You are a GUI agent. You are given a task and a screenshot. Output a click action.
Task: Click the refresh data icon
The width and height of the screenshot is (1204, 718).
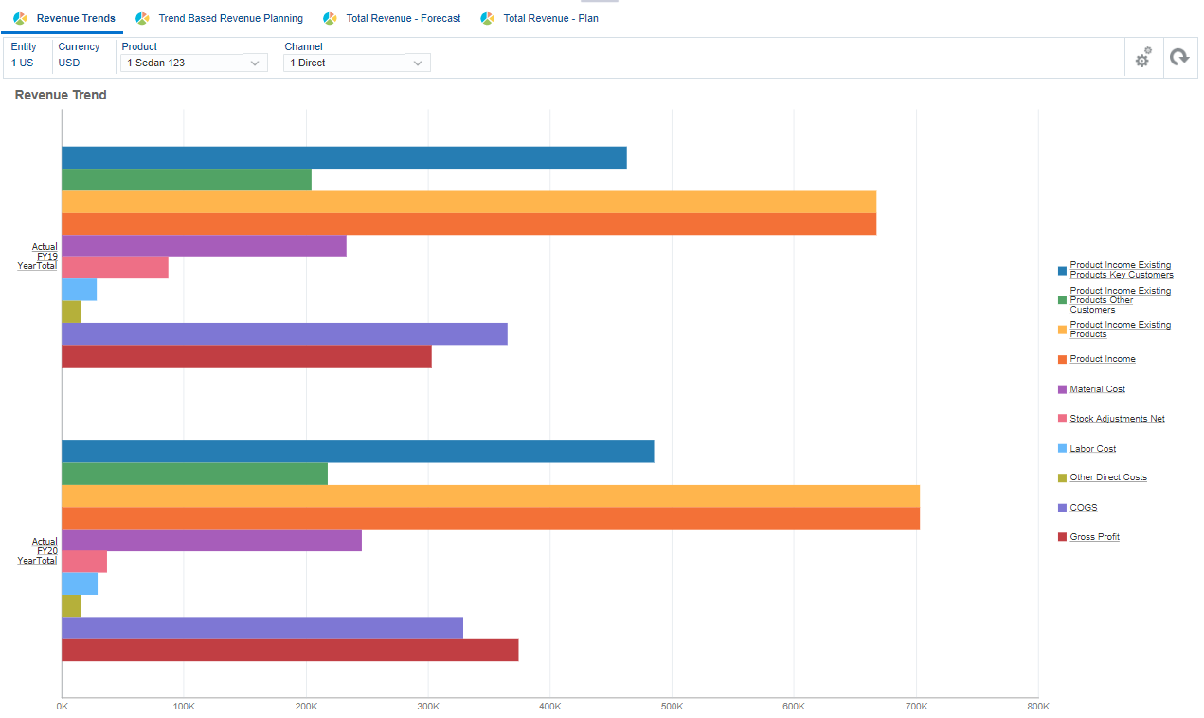1179,58
